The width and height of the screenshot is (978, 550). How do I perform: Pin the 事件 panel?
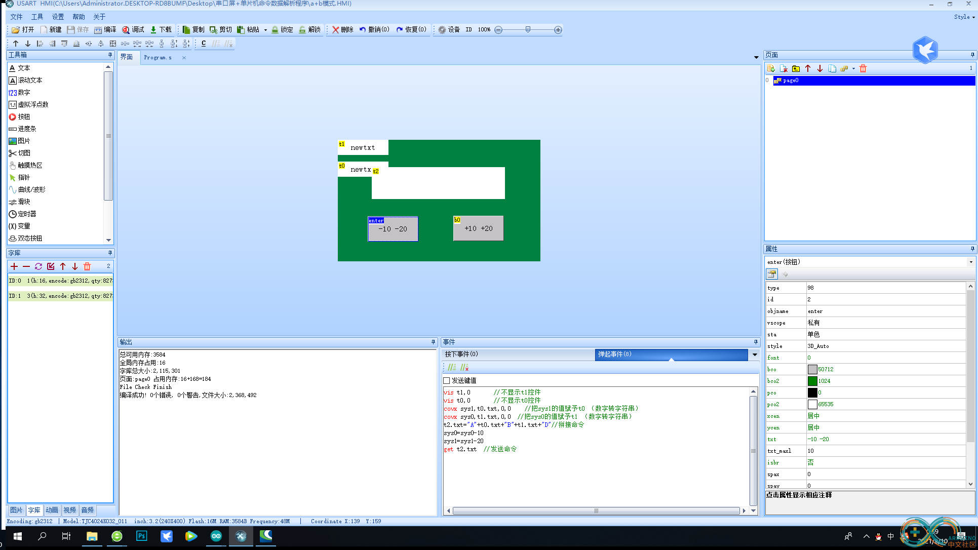coord(756,342)
